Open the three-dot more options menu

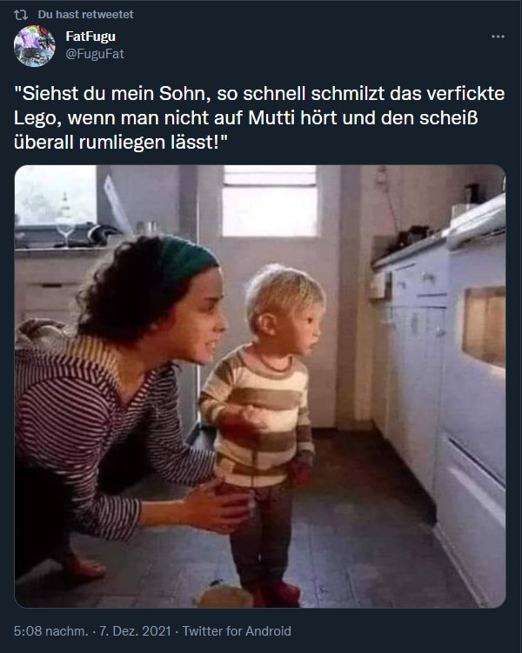coord(498,37)
